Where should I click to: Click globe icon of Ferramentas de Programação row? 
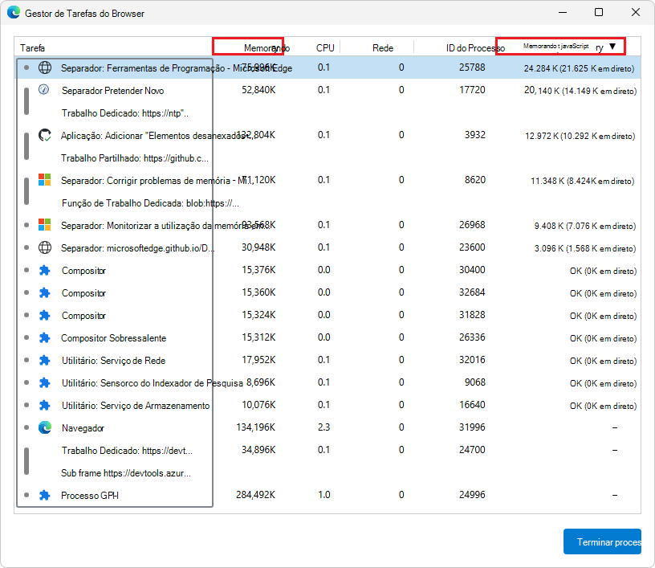coord(45,67)
